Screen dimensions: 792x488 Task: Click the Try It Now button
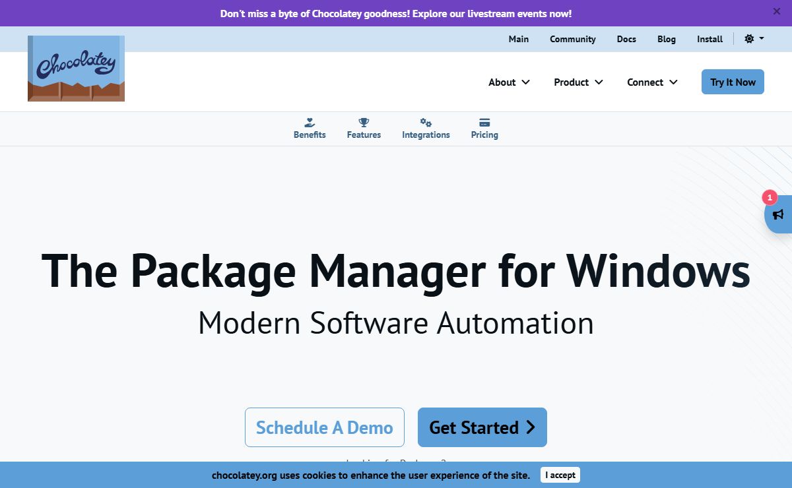coord(733,82)
